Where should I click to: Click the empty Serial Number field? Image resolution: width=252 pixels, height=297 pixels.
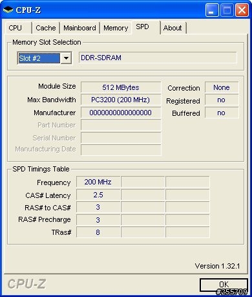pos(121,138)
